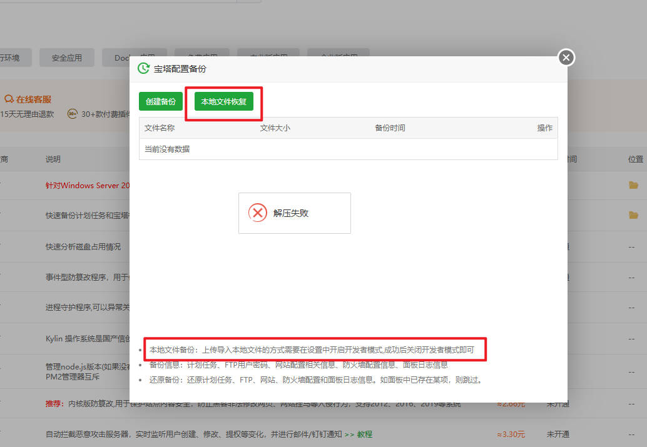The image size is (647, 447).
Task: Click the 在线客服 chat bubble icon
Action: click(9, 99)
